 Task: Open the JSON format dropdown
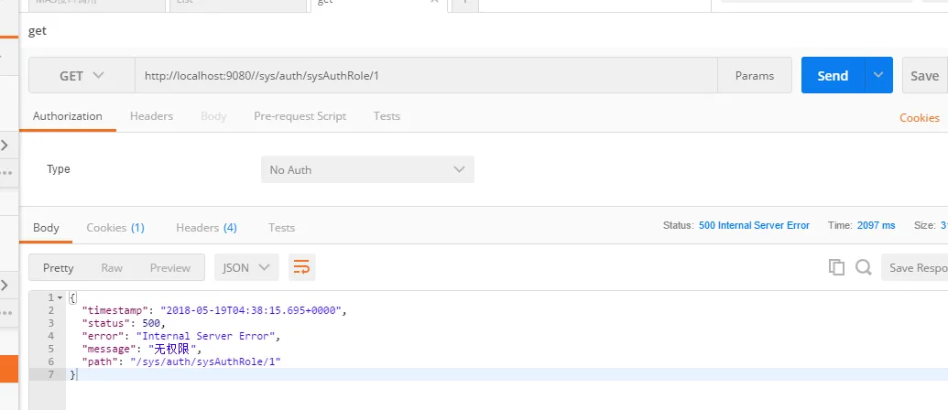246,268
